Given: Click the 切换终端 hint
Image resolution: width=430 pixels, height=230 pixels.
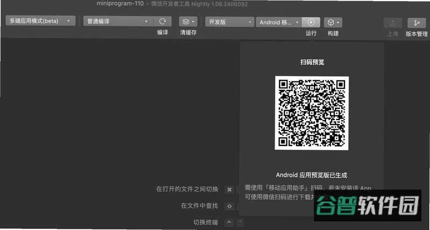Looking at the screenshot, I should [206, 222].
